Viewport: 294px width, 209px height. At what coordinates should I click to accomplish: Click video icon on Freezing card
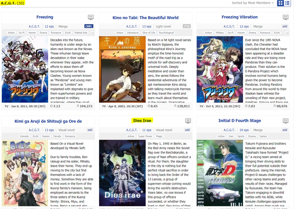tap(90, 17)
